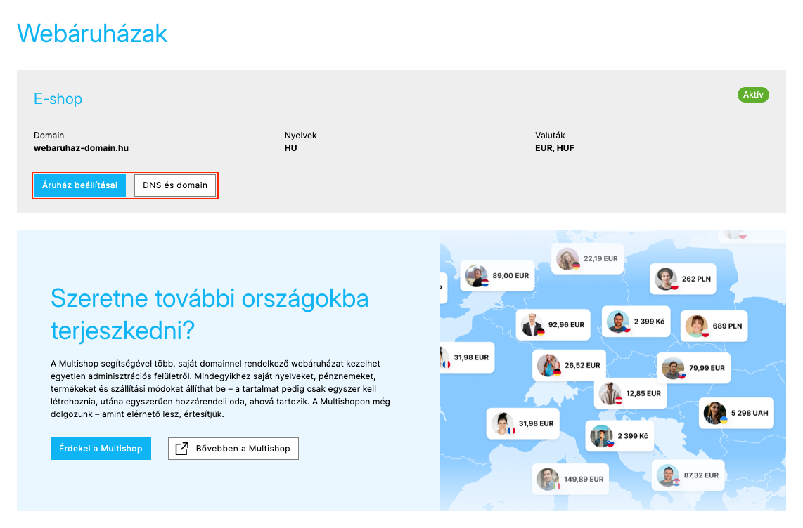Click the 22,19 EUR map card
Viewport: 803px width, 528px height.
(x=587, y=258)
